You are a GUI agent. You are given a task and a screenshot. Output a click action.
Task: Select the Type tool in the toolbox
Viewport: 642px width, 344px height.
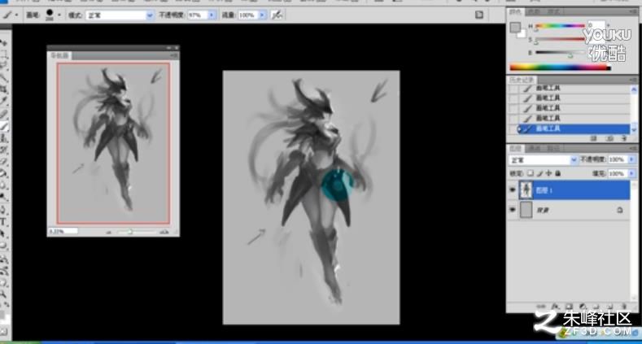tap(4, 222)
